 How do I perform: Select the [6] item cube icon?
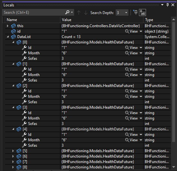point(19,156)
